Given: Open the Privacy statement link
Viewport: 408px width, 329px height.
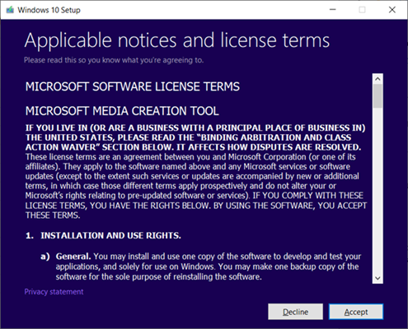Looking at the screenshot, I should (x=54, y=292).
